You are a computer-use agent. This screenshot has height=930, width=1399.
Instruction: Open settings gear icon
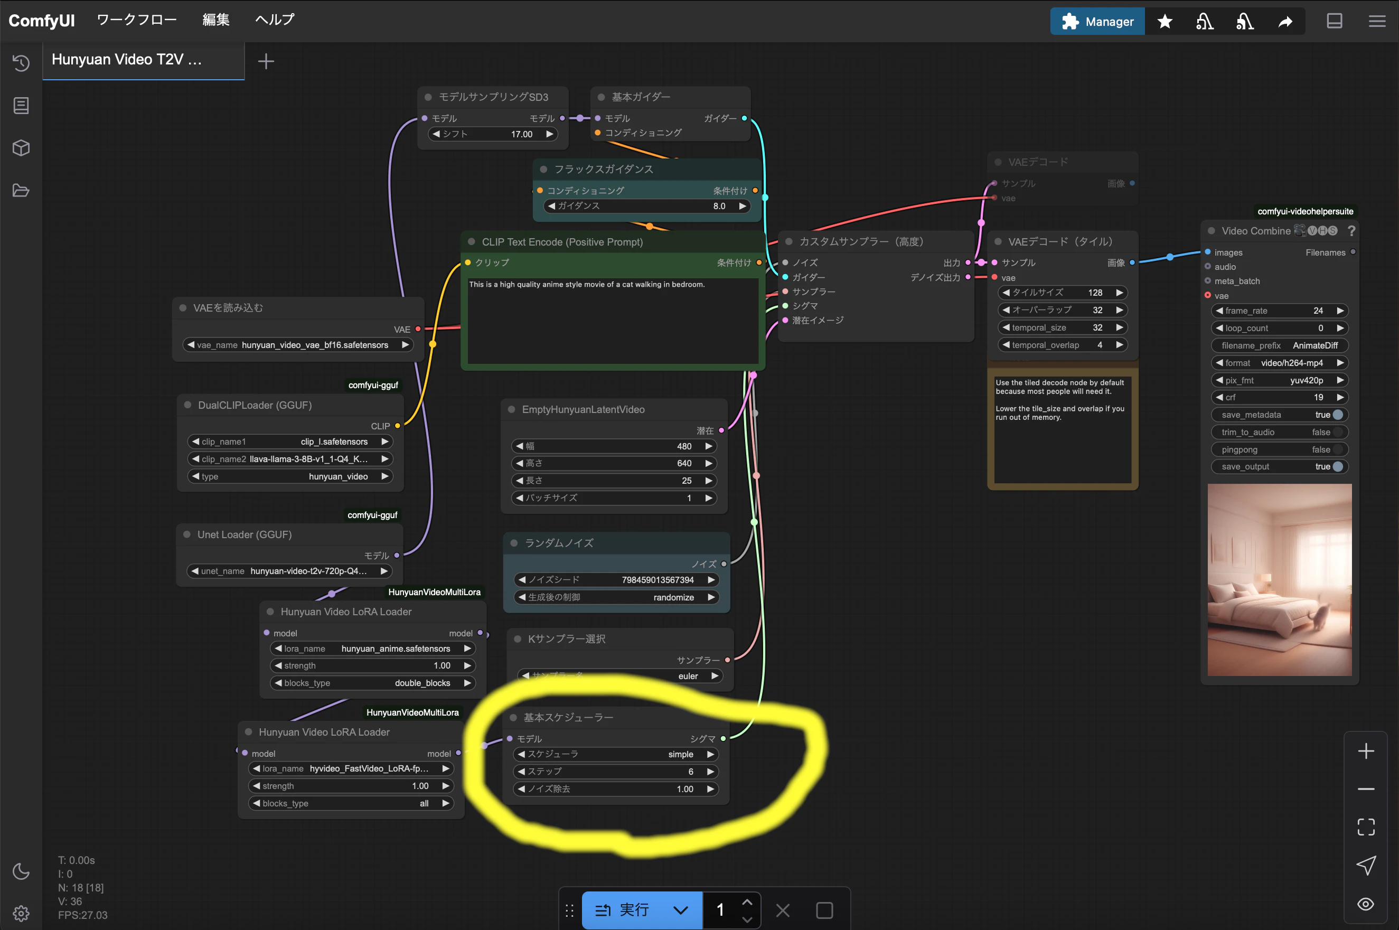click(x=21, y=913)
